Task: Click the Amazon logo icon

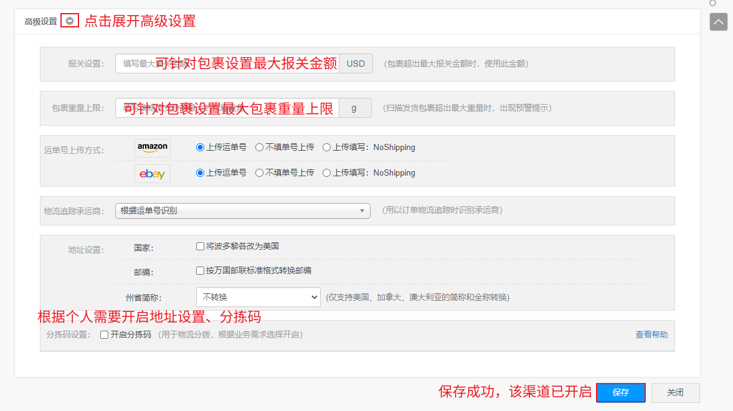Action: 153,148
